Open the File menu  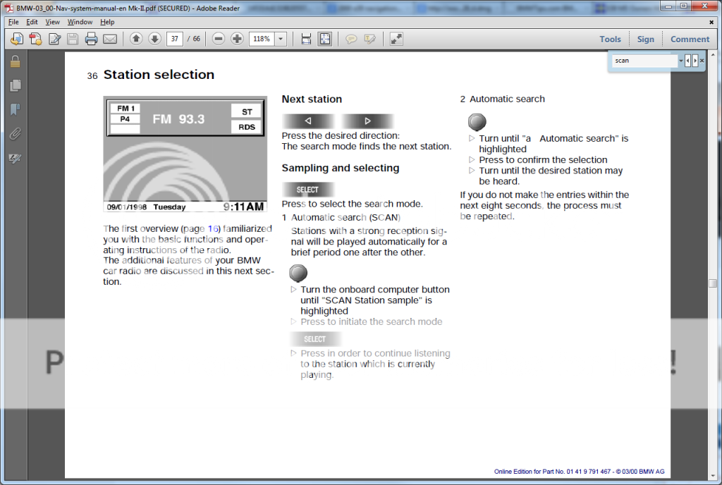tap(13, 22)
